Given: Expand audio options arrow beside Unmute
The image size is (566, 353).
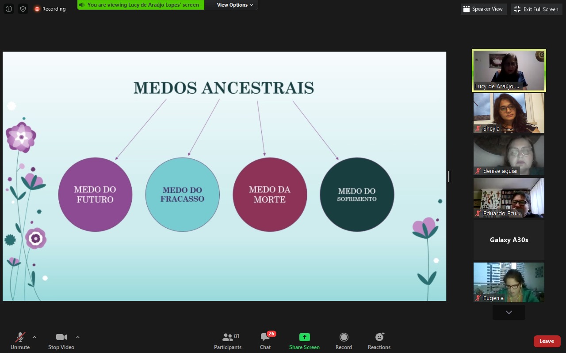Looking at the screenshot, I should 34,338.
